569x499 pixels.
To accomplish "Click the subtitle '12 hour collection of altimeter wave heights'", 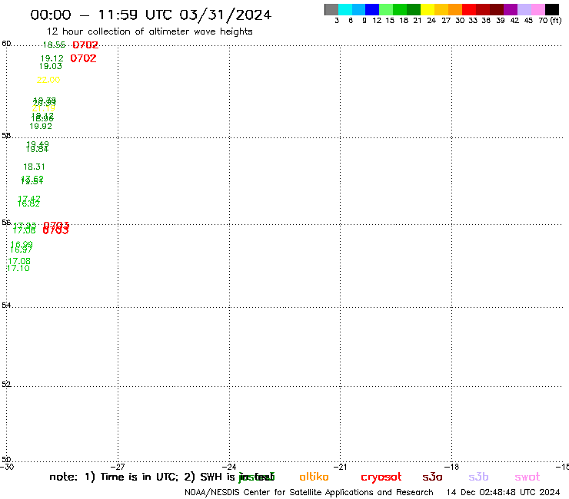I will point(149,31).
